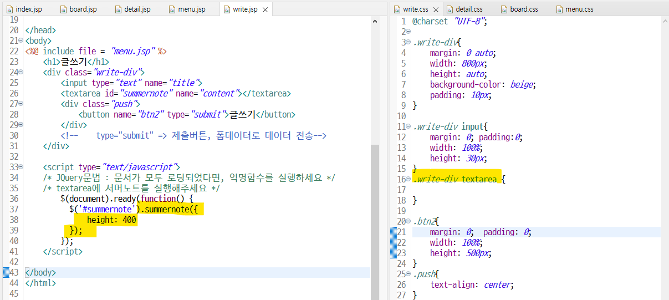Click the closing </script> tag

63,252
